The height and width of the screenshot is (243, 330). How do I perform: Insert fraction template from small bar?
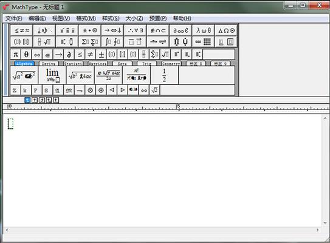click(x=144, y=55)
